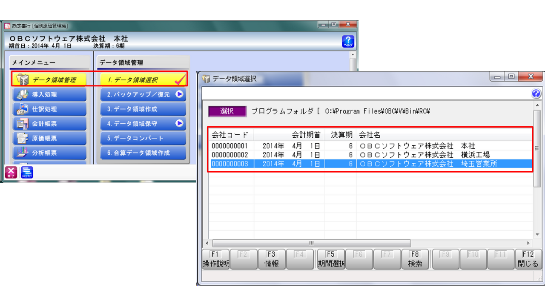Open 導入処理 in the main menu

coord(49,94)
